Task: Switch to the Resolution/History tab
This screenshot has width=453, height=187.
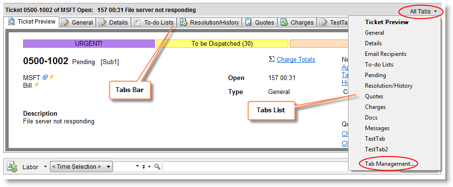Action: click(x=210, y=22)
